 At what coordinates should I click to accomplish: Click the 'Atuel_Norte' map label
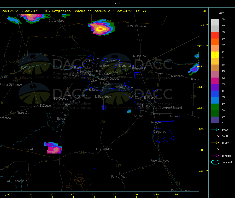[124, 87]
